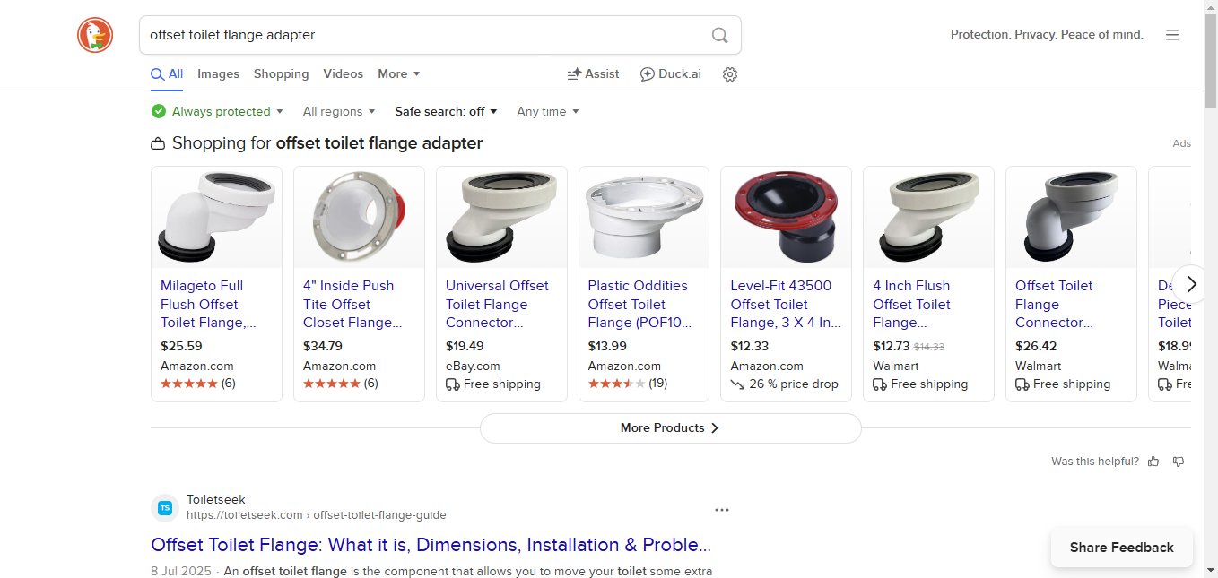Click the search magnifier icon
This screenshot has height=578, width=1218.
click(719, 35)
